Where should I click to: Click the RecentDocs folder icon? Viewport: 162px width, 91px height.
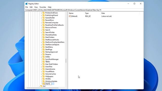[x=44, y=20]
